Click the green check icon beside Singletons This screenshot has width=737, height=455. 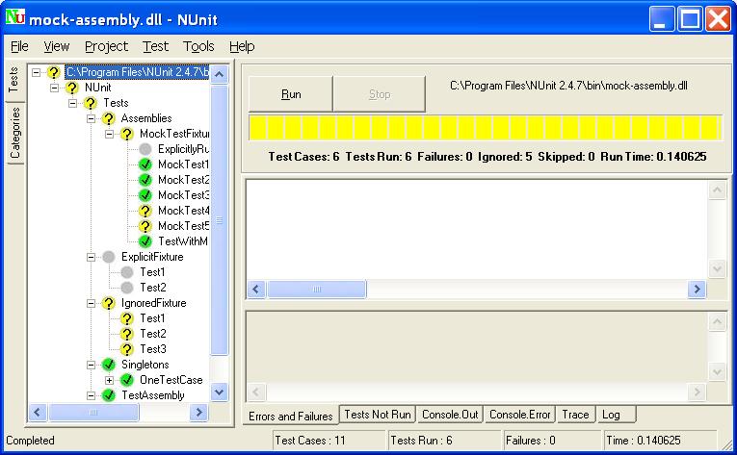tap(109, 365)
